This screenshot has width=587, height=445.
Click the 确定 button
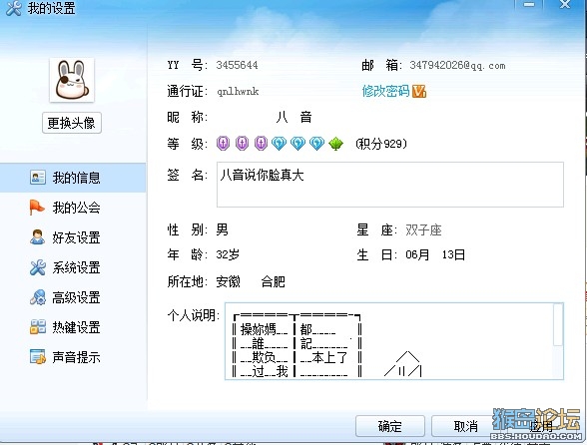390,426
